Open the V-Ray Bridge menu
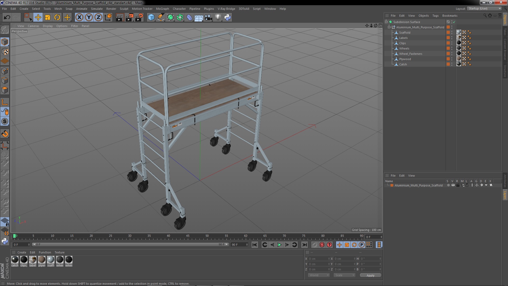The height and width of the screenshot is (286, 508). [226, 9]
